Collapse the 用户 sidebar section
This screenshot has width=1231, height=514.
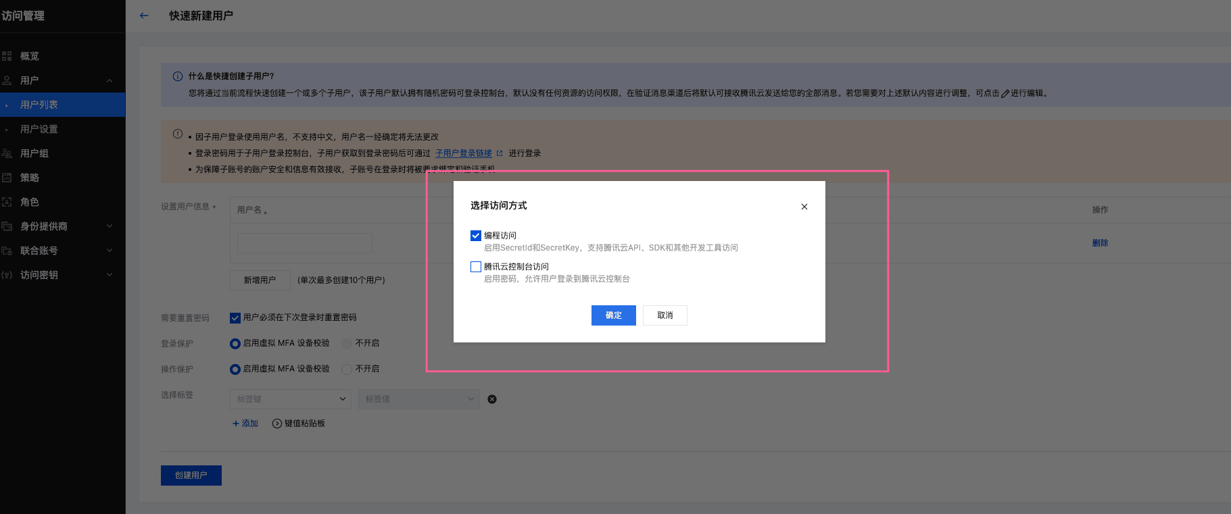[x=110, y=80]
